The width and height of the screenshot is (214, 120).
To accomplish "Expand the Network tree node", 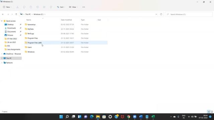I will tap(2, 63).
